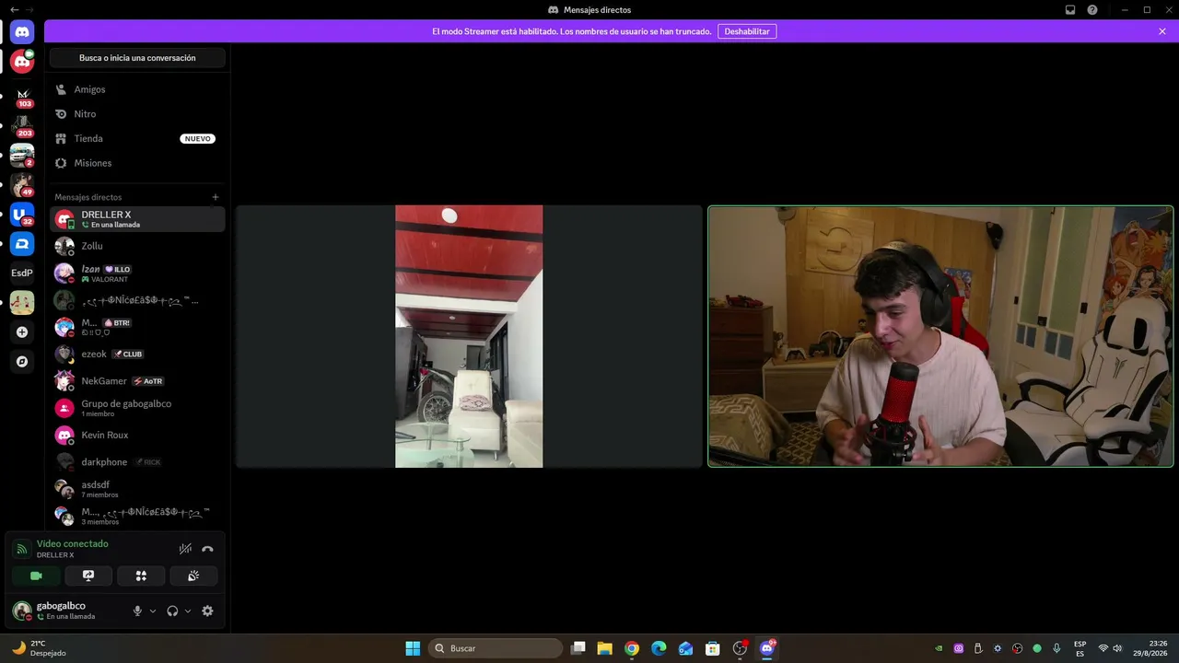This screenshot has height=663, width=1179.
Task: Open Discord help icon
Action: tap(1092, 10)
